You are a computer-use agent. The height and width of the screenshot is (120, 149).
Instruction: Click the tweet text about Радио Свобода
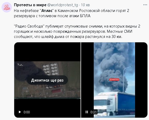coord(77,31)
